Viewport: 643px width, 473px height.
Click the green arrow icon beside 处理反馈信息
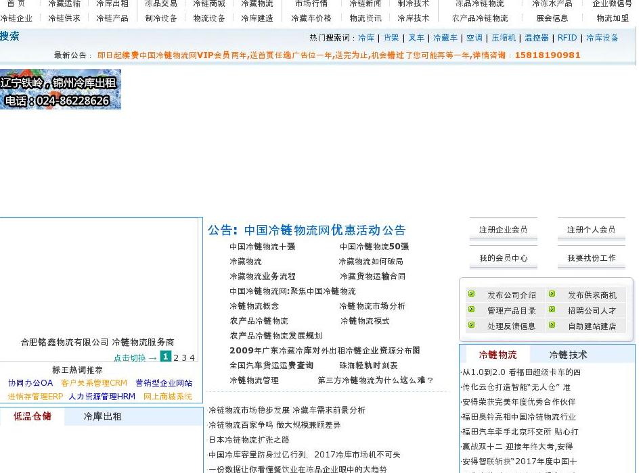[472, 325]
